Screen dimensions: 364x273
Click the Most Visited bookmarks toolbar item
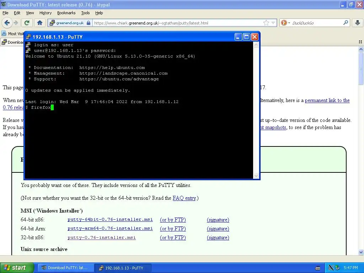coord(13,34)
